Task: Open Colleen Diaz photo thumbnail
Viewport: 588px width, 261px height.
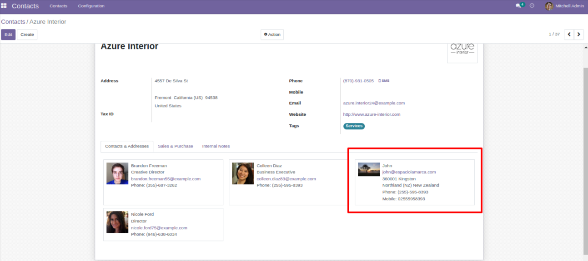Action: (x=243, y=173)
